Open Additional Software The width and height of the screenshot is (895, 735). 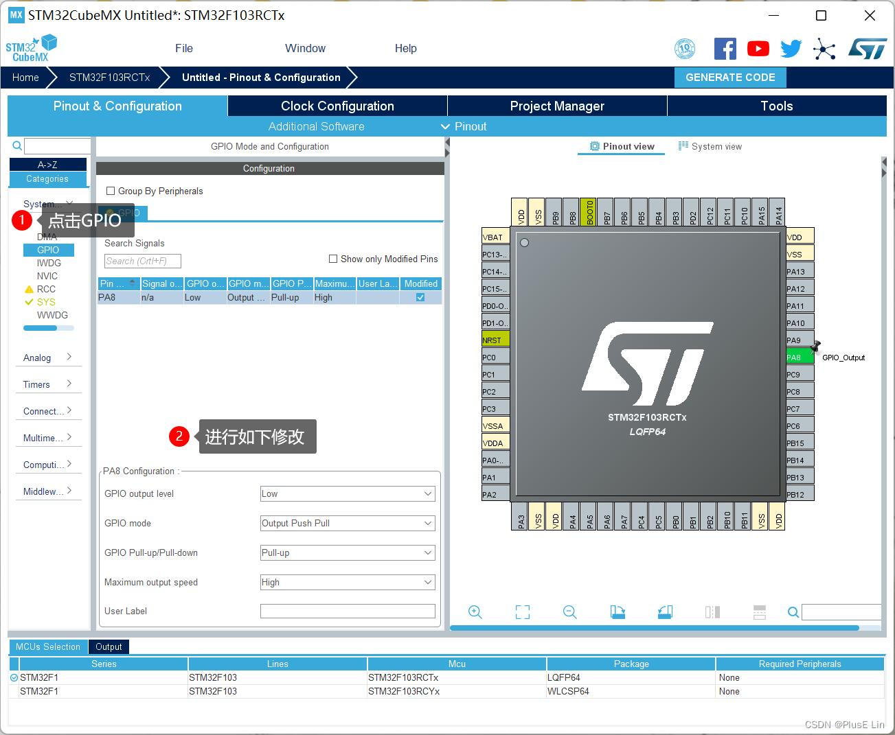316,126
